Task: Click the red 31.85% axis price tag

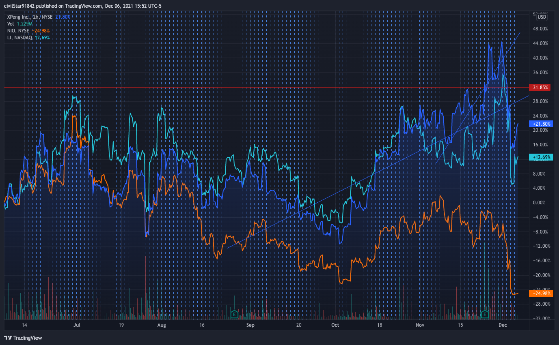Action: tap(540, 87)
